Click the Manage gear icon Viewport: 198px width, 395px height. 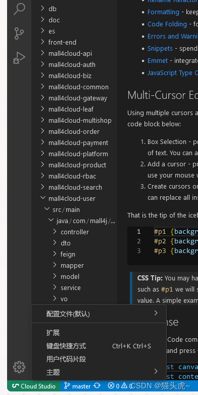point(19,367)
